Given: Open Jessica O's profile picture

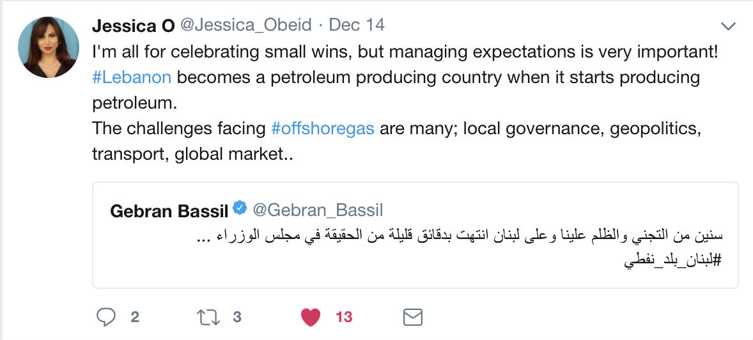Looking at the screenshot, I should 49,46.
